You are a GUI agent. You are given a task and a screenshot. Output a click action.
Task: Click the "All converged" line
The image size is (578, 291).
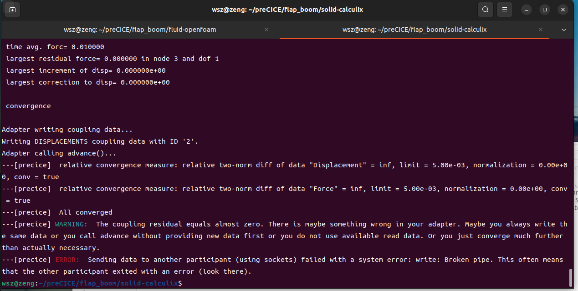(85, 212)
